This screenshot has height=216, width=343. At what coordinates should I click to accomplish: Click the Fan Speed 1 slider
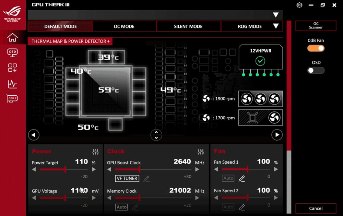click(x=246, y=169)
